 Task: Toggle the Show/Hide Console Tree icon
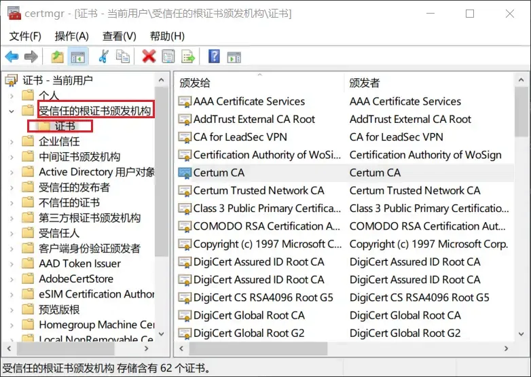click(x=78, y=57)
